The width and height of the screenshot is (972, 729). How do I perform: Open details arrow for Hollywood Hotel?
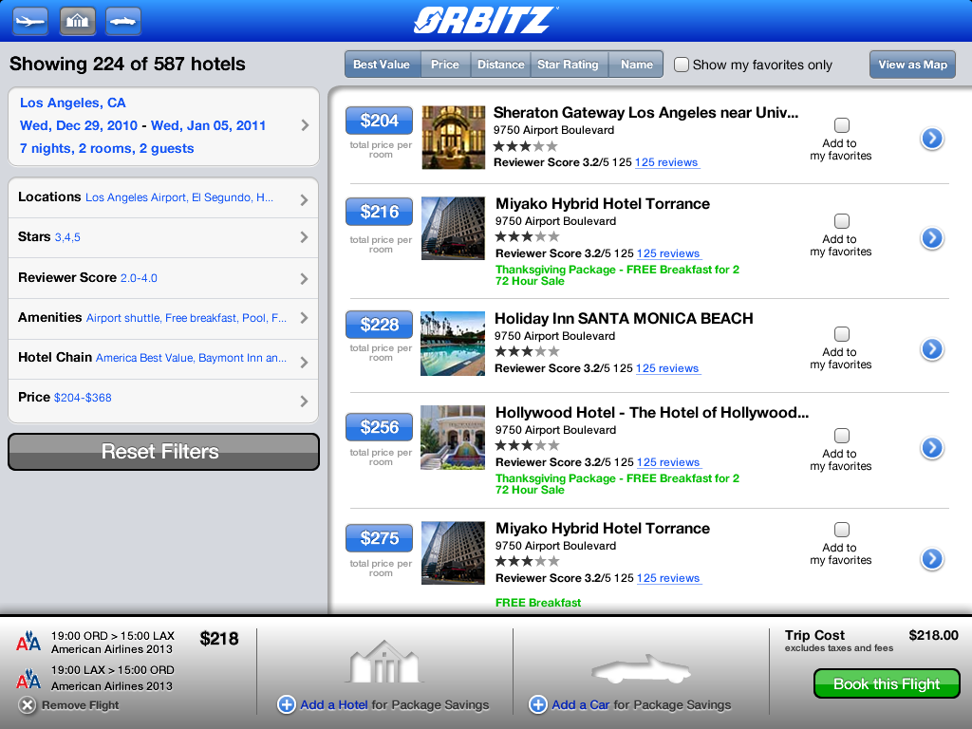[932, 448]
